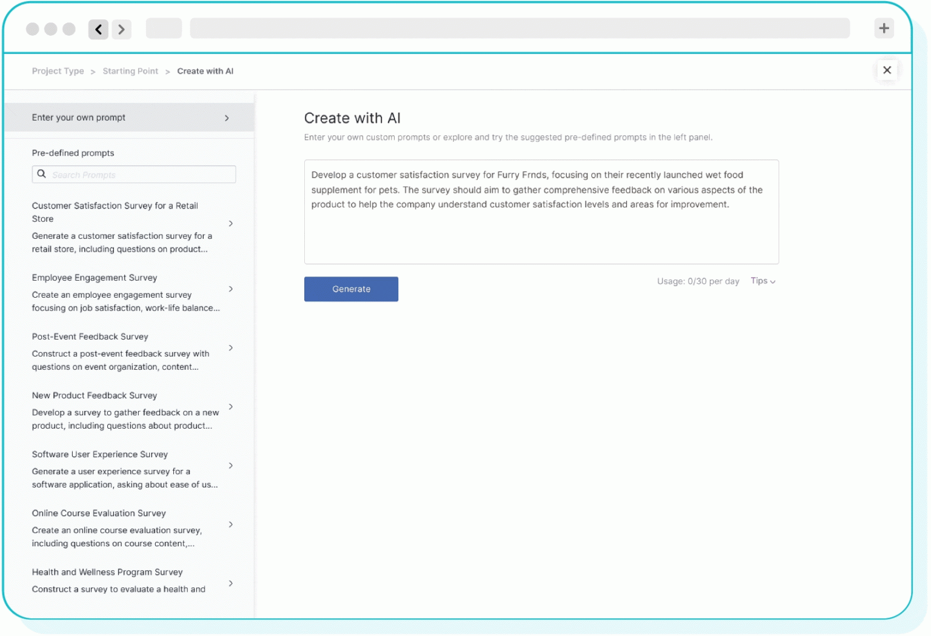Go back to Starting Point breadcrumb
The height and width of the screenshot is (636, 931).
point(130,71)
